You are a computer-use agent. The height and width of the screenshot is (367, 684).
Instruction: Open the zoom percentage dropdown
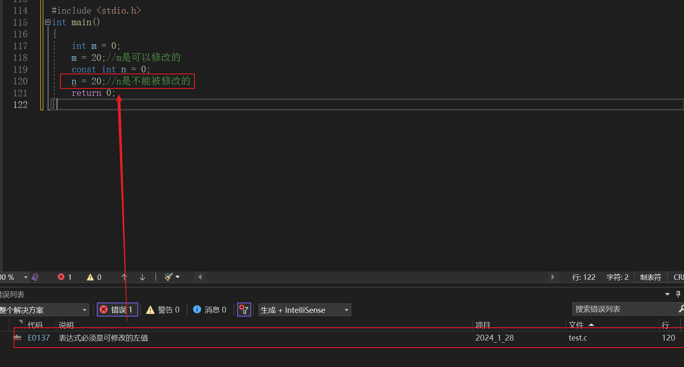coord(26,277)
